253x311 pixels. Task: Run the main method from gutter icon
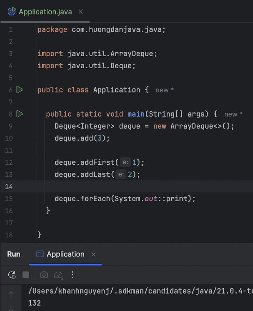(x=20, y=114)
